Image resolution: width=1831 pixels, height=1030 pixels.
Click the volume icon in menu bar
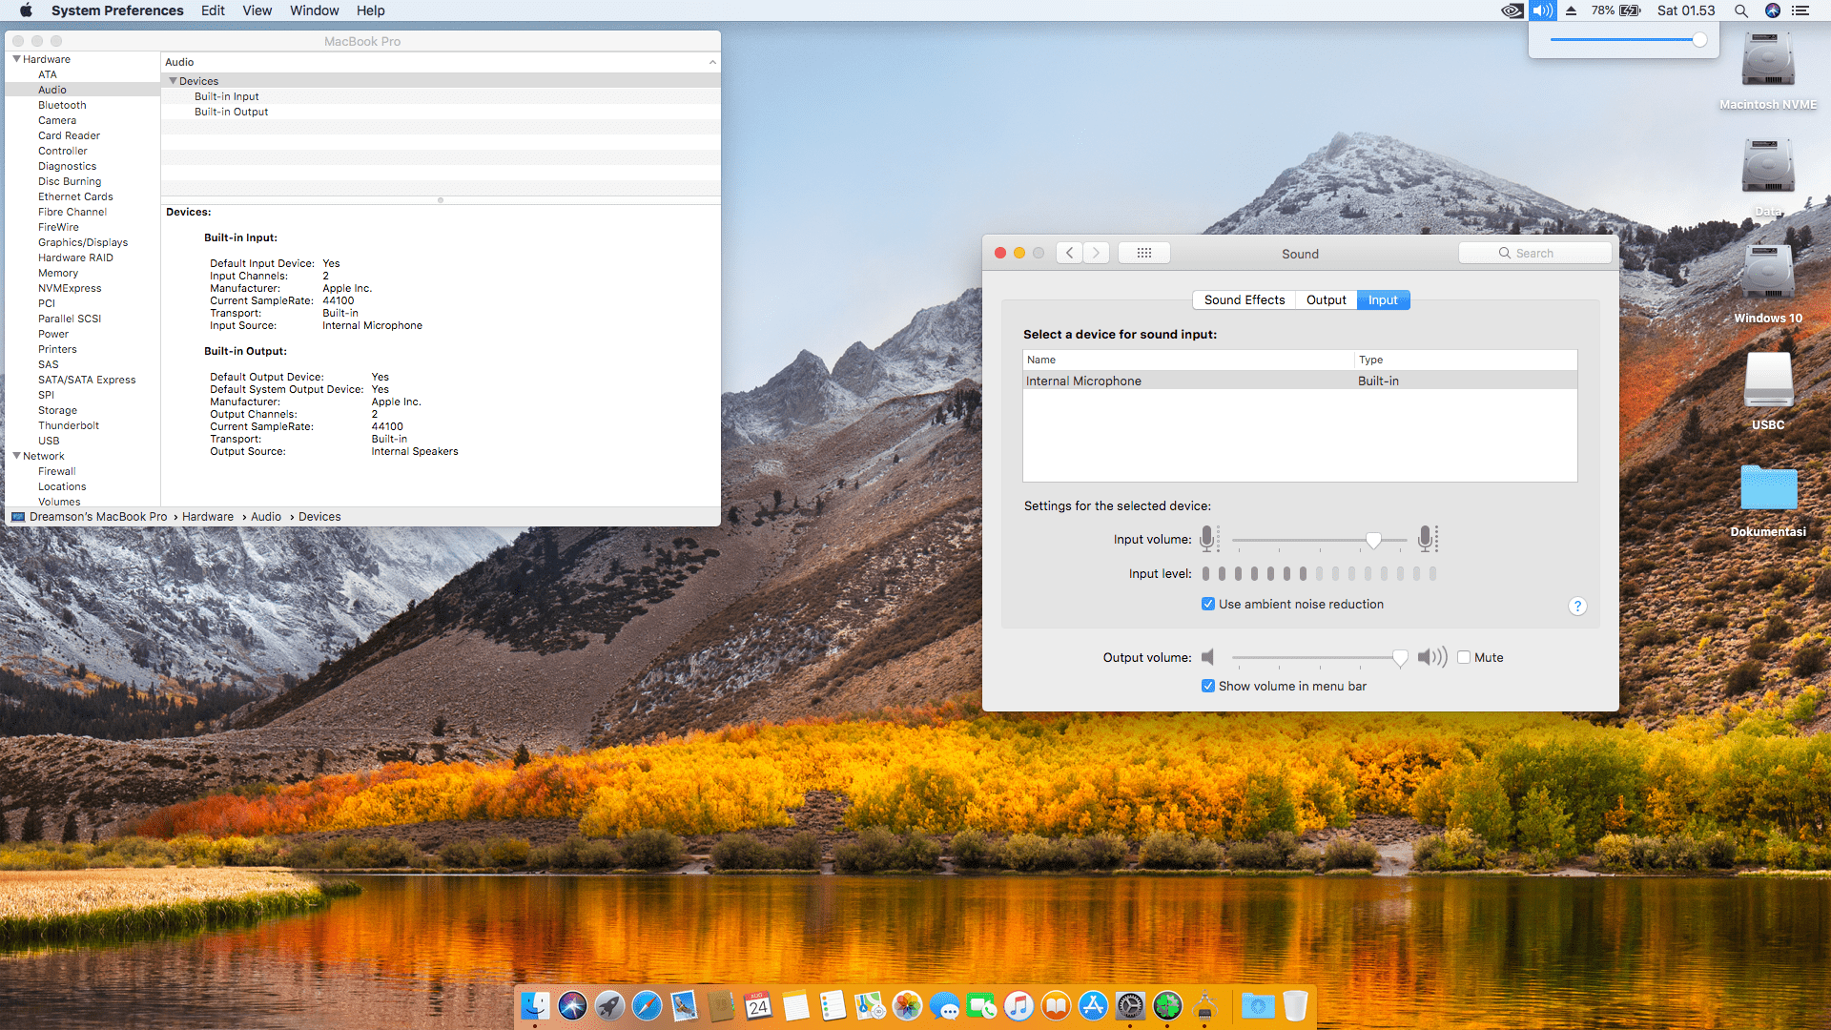[1542, 10]
